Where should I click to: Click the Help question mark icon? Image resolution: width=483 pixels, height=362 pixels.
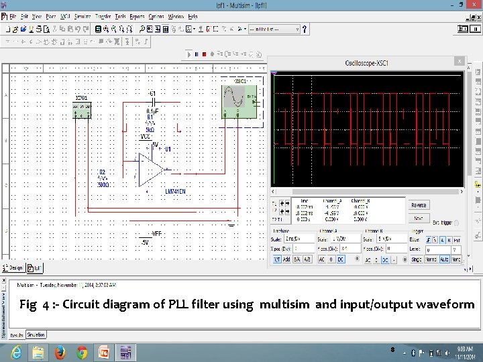pos(305,29)
